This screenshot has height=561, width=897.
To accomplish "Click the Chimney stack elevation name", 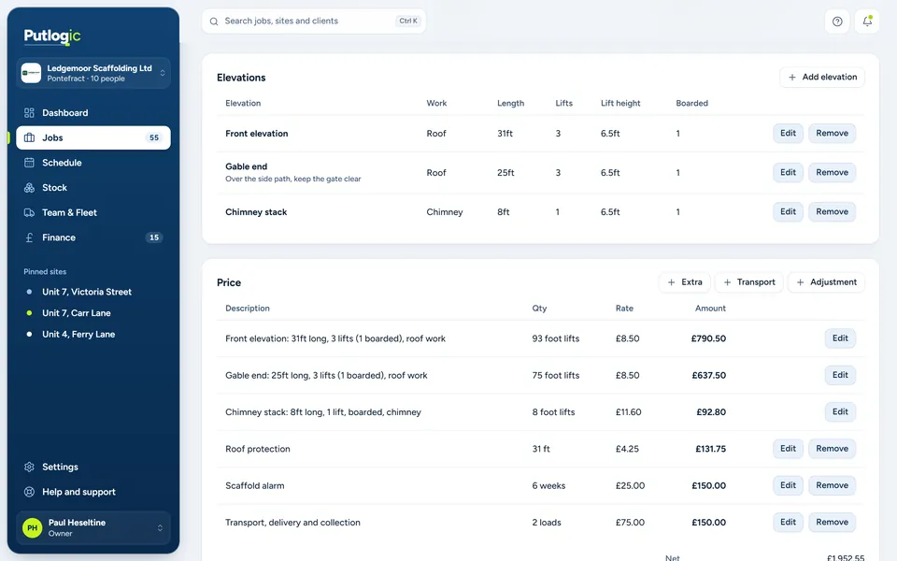I will pos(256,212).
